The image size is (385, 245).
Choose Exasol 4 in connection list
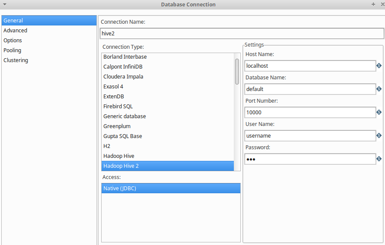point(168,87)
